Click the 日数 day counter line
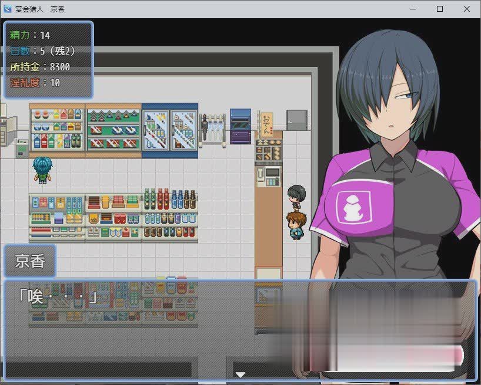Screen dimensions: 481x385 [42, 51]
